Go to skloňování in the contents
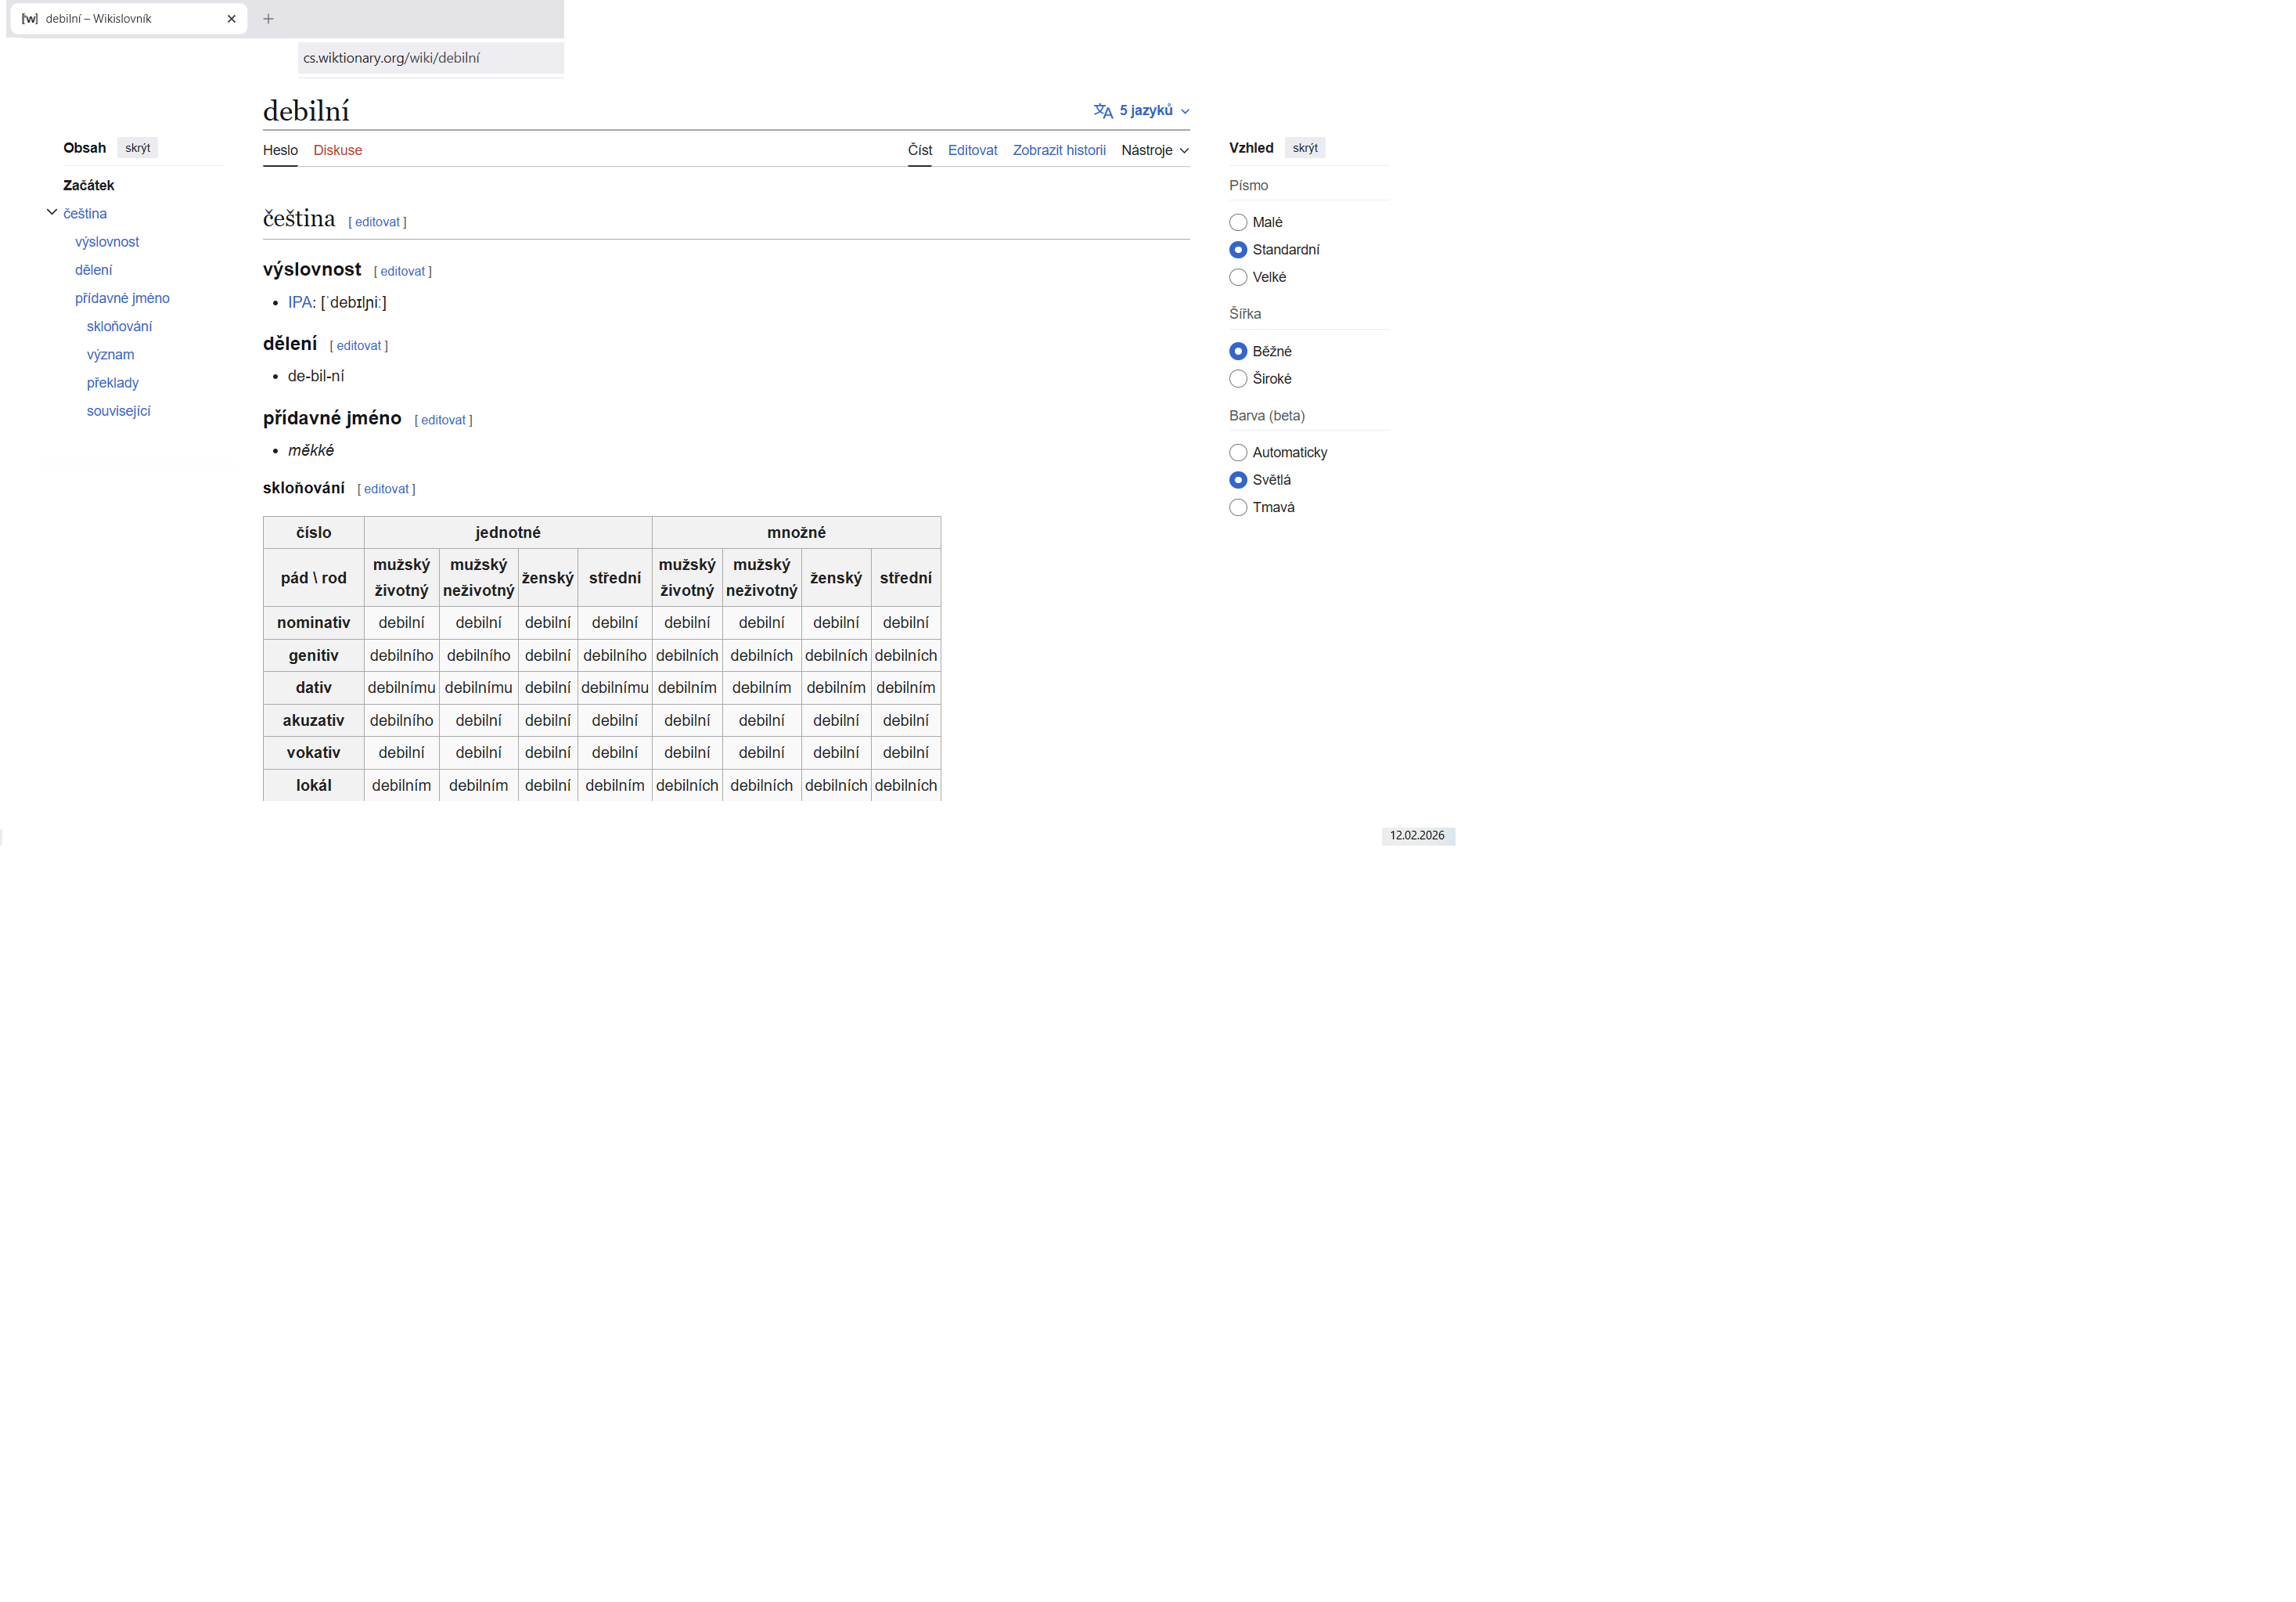Screen dimensions: 2296x1602 (x=119, y=327)
